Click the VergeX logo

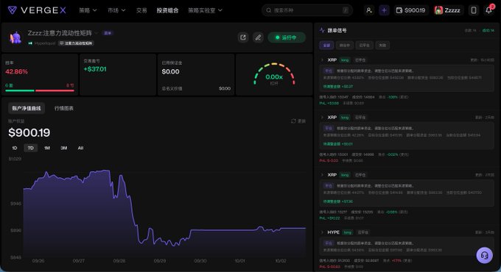[37, 10]
